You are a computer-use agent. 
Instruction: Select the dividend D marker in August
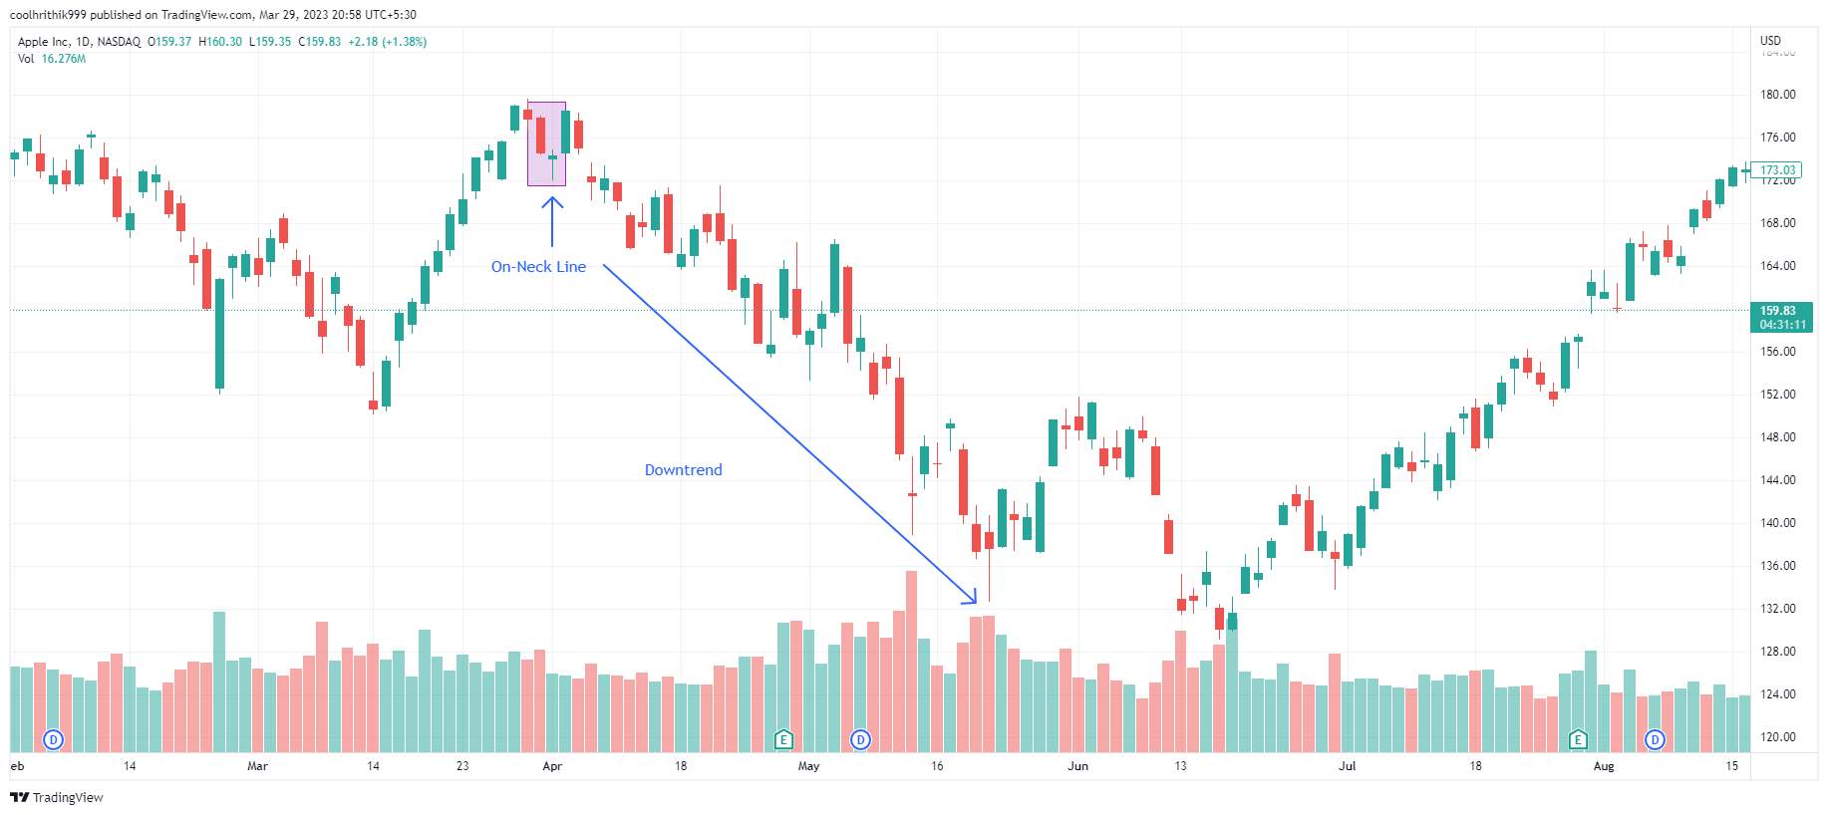pos(1655,739)
